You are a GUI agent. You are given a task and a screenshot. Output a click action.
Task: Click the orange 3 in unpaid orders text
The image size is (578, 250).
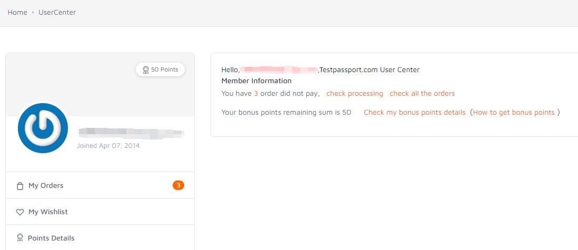(256, 94)
